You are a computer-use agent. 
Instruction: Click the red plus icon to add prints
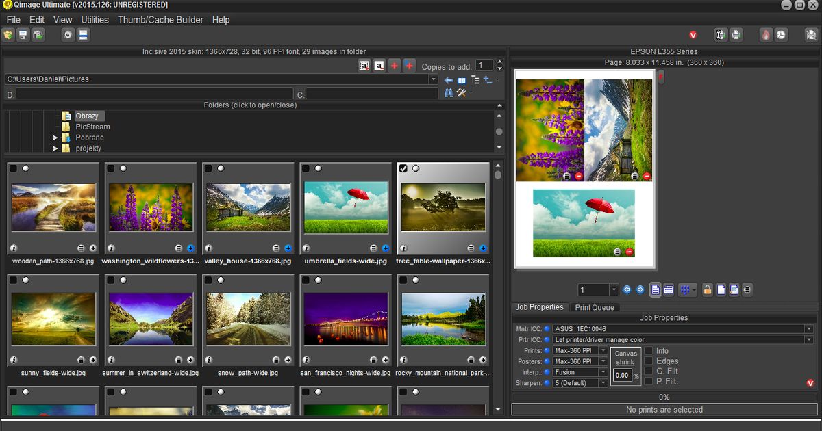tap(394, 66)
